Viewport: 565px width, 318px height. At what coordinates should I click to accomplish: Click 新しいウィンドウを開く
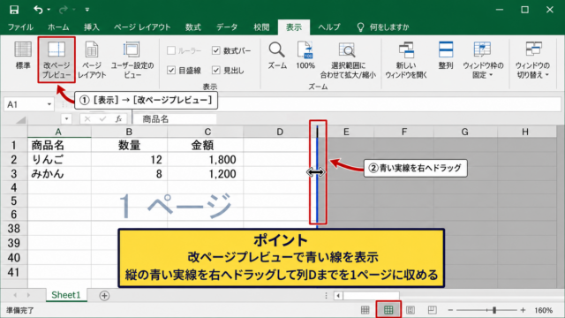[x=406, y=59]
